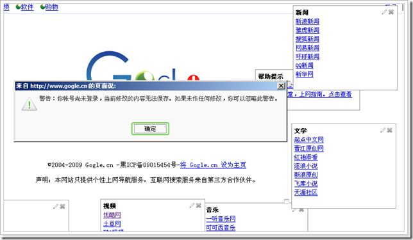
Task: Remove the 新闻 widget with X icon
Action: (391, 12)
